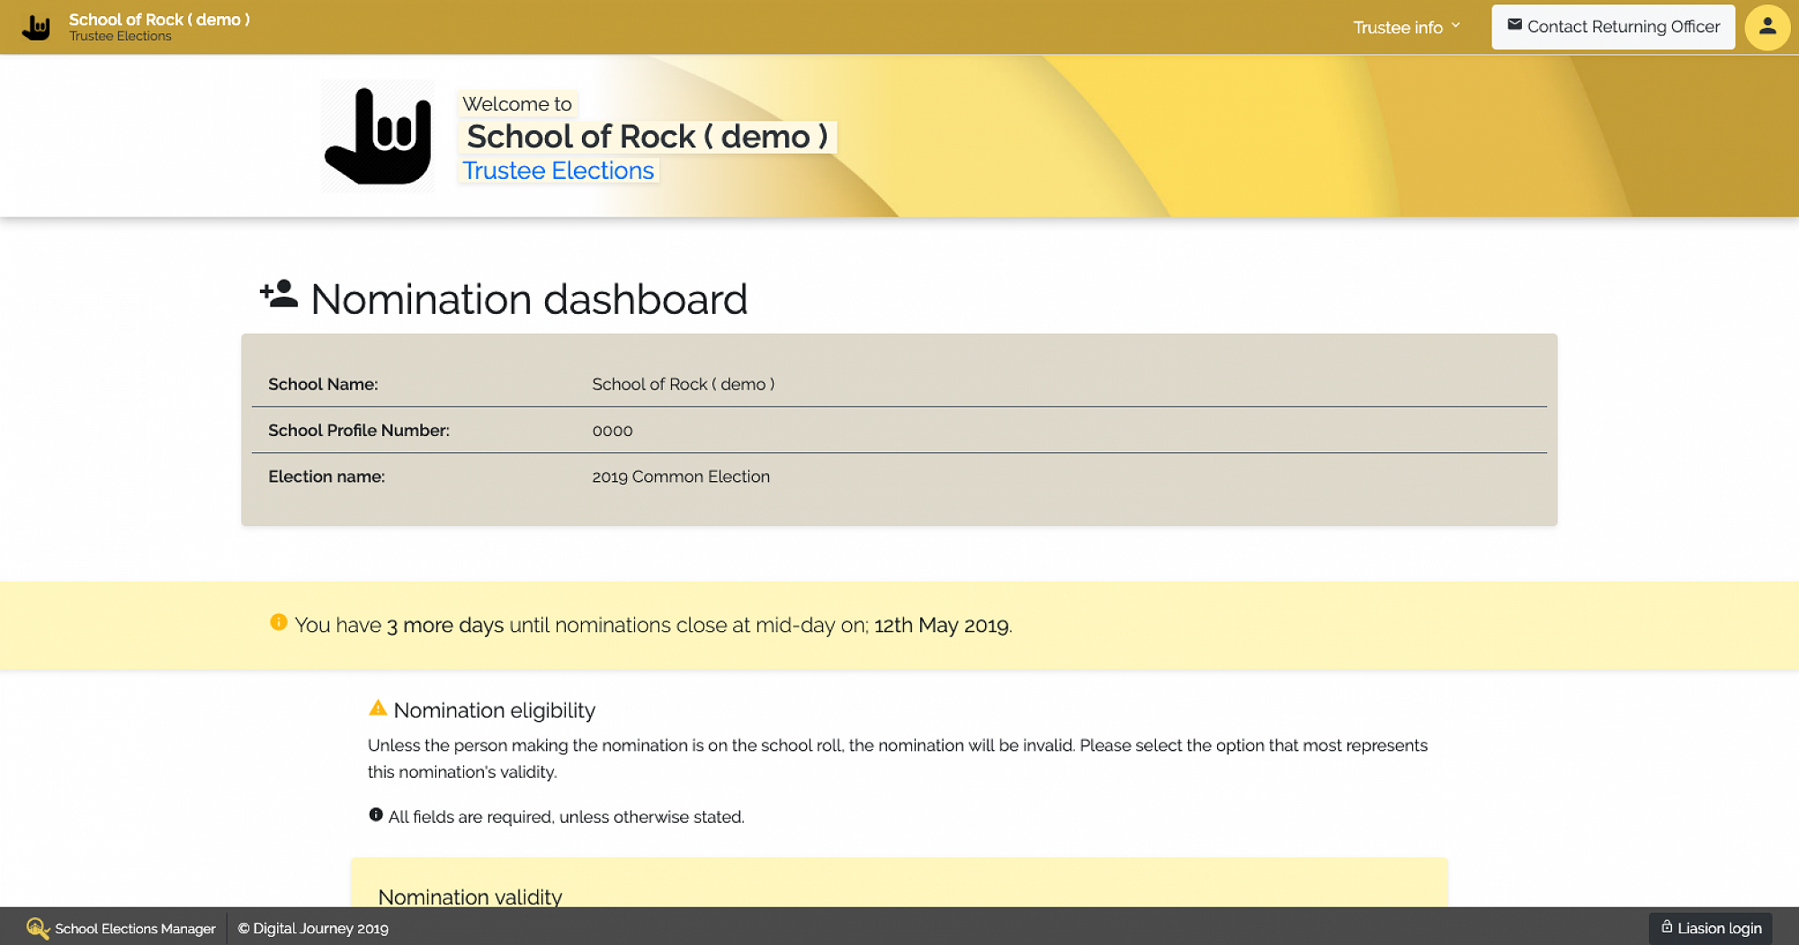1799x945 pixels.
Task: Open the user profile avatar icon
Action: pos(1767,27)
